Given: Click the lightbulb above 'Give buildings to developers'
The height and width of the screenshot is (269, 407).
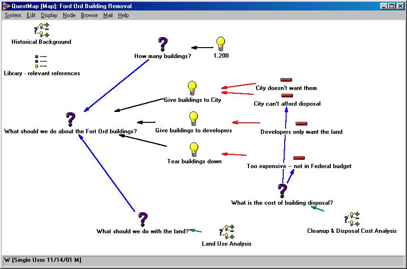Looking at the screenshot, I should point(194,119).
